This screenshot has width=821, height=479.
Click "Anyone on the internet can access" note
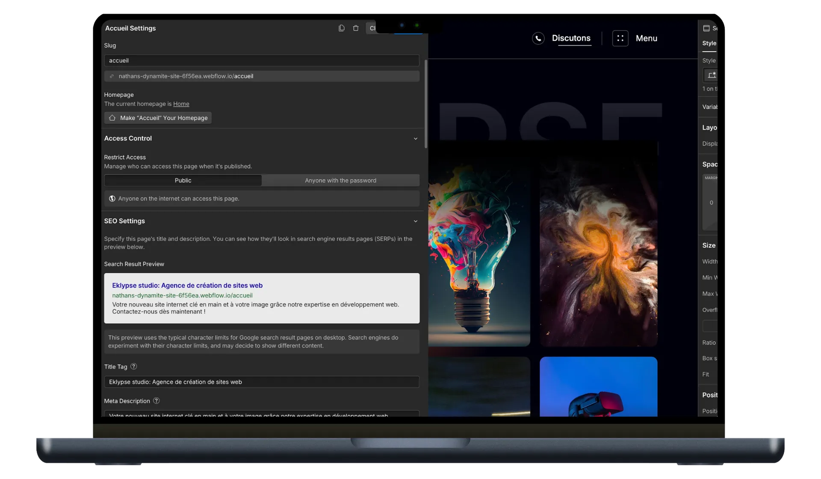tap(262, 199)
